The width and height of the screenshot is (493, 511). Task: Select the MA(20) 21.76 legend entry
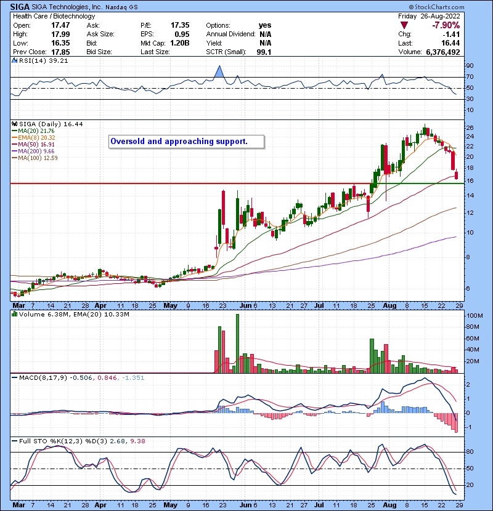click(x=33, y=131)
